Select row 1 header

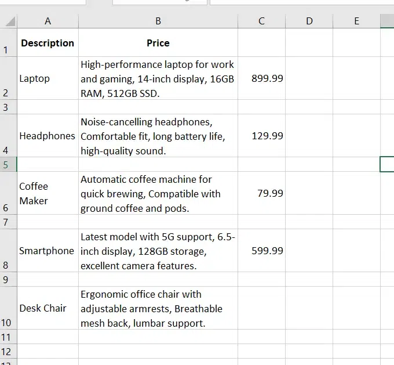8,42
